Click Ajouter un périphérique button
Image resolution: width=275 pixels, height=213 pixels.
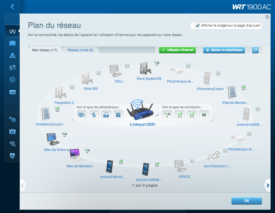(x=224, y=50)
